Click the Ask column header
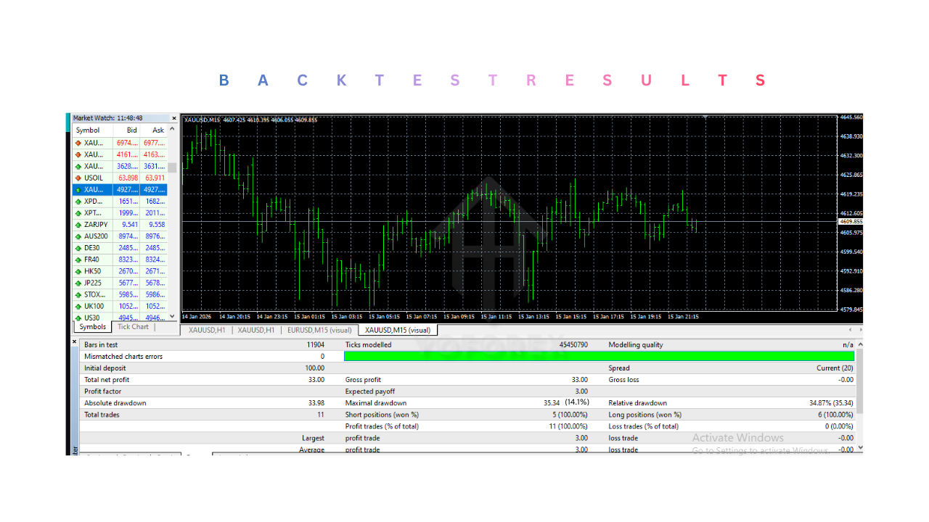This screenshot has height=522, width=929. click(x=158, y=130)
